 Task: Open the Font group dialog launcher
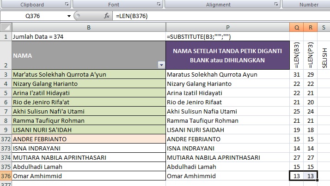click(x=159, y=4)
